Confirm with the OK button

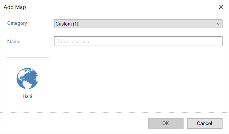[166, 123]
